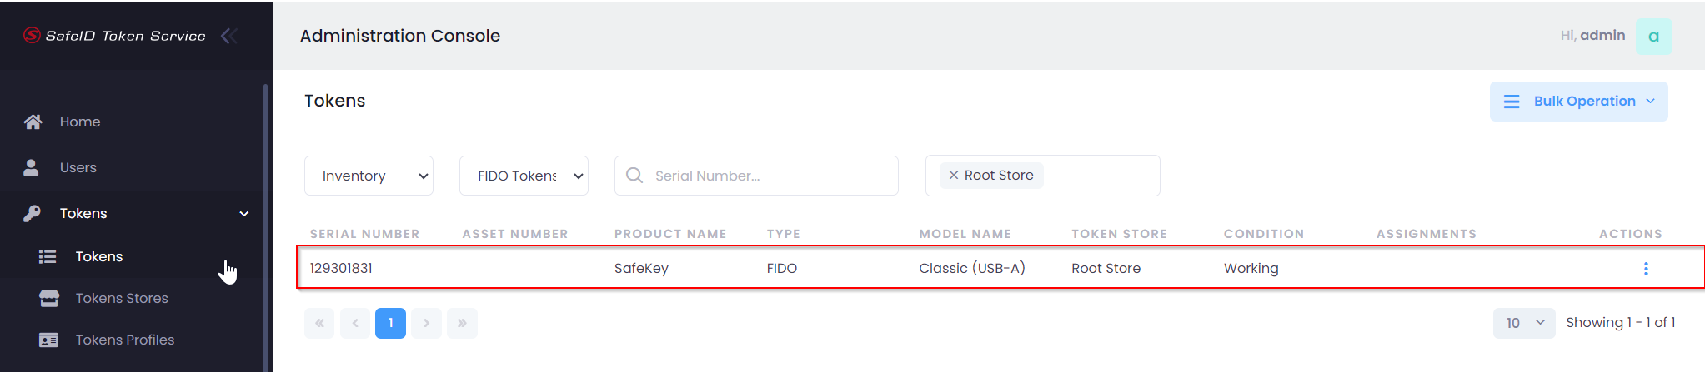Screen dimensions: 1705x372
Task: Change the page size dropdown showing 10
Action: [x=1523, y=323]
